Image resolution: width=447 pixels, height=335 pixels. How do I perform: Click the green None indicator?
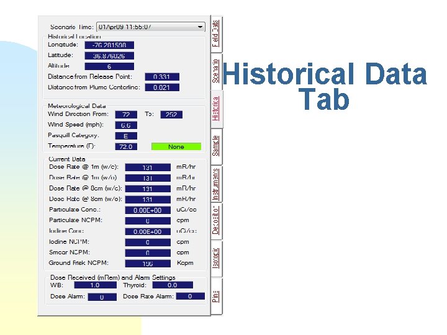[176, 146]
